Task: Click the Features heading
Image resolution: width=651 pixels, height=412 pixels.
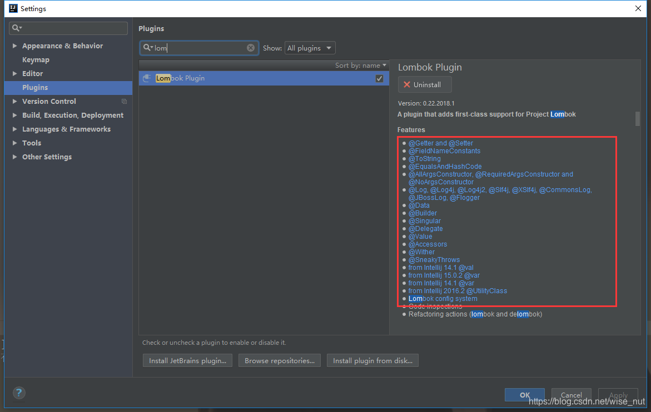Action: (x=411, y=130)
